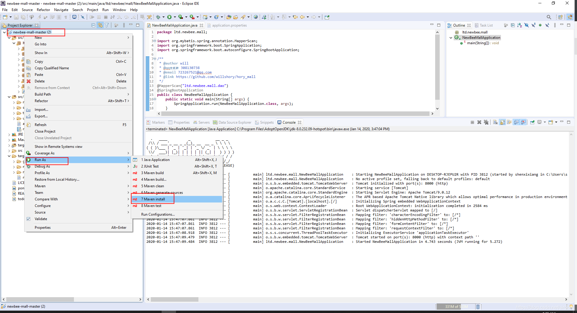The image size is (577, 313).
Task: Toggle Hide Non-Public Members in Outline
Action: (x=540, y=25)
